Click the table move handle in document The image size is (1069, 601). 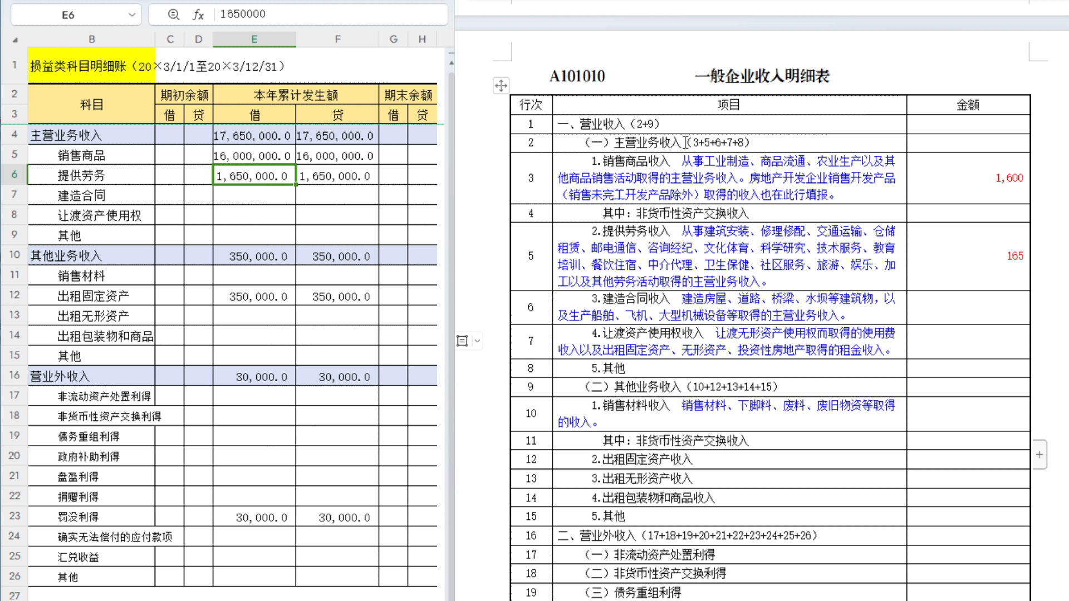(501, 86)
